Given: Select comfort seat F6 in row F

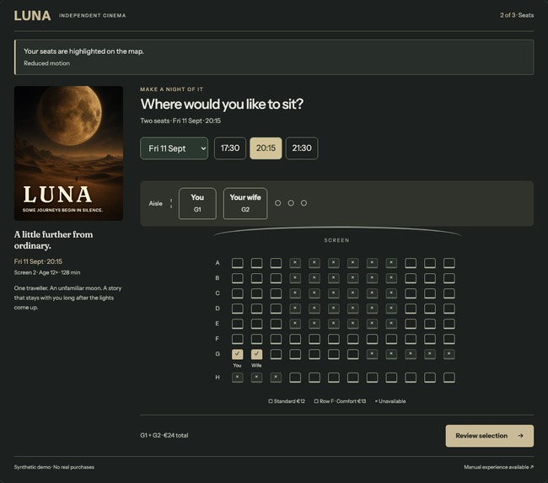Looking at the screenshot, I should tap(333, 339).
